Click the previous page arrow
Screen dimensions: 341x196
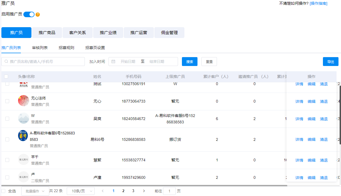pos(103,191)
